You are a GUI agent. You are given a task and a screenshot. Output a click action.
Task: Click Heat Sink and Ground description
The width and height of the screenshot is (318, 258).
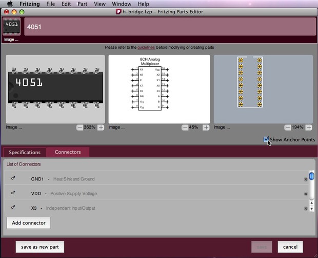click(74, 179)
